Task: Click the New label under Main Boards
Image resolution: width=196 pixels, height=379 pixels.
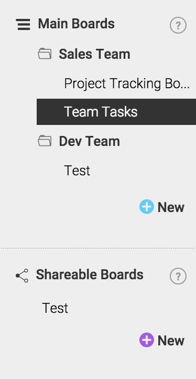Action: coord(171,207)
